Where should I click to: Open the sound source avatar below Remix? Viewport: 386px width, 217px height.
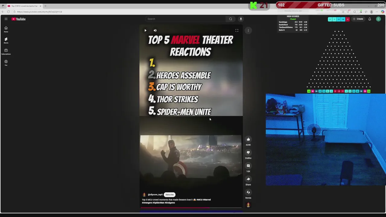click(248, 205)
